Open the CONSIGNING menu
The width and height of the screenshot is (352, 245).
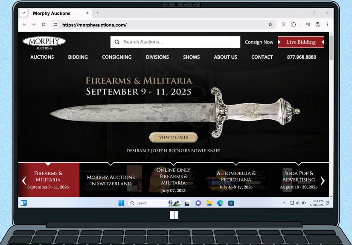pyautogui.click(x=117, y=57)
